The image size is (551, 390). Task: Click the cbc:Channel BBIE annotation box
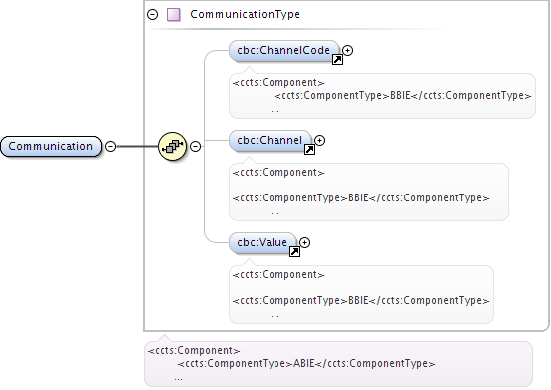[368, 192]
